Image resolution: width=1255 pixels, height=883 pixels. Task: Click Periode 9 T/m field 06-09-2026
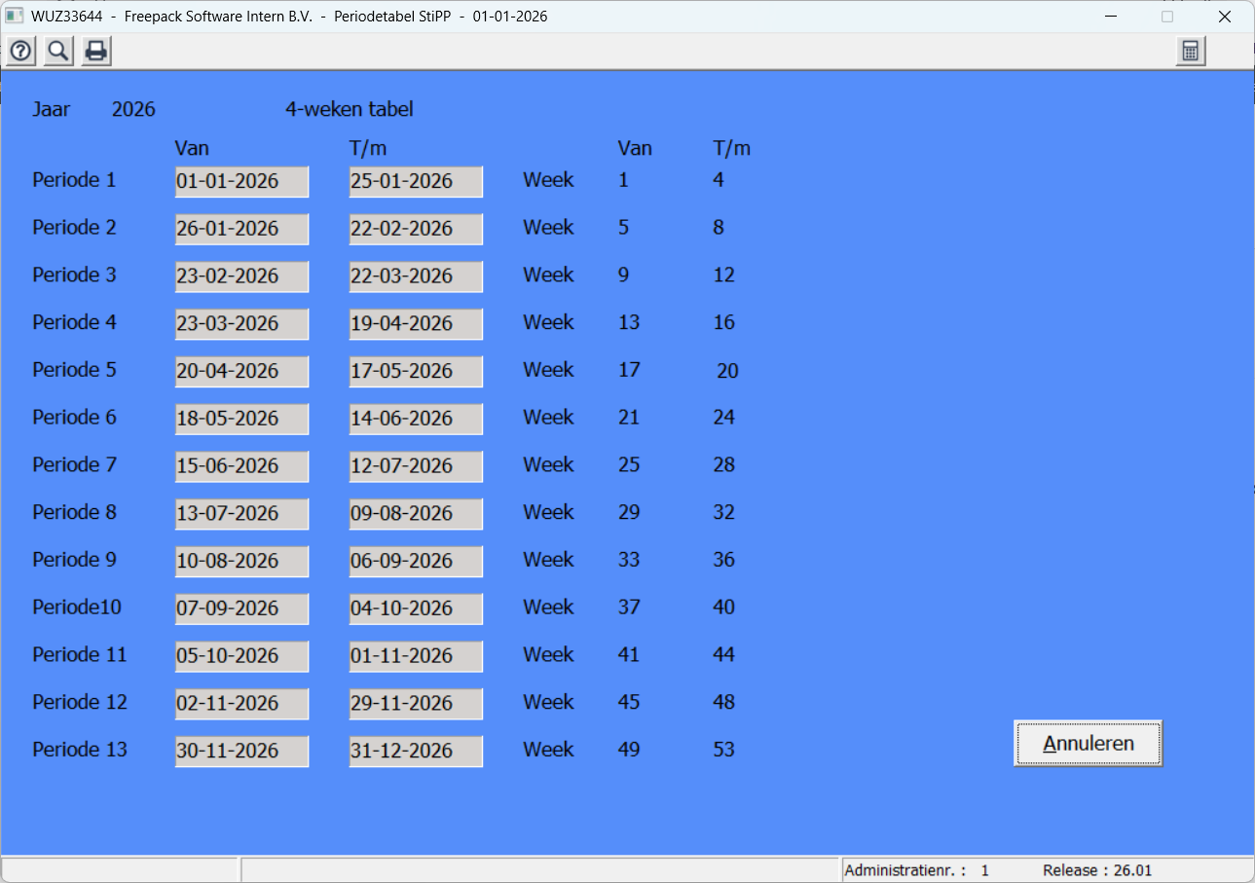tap(416, 561)
